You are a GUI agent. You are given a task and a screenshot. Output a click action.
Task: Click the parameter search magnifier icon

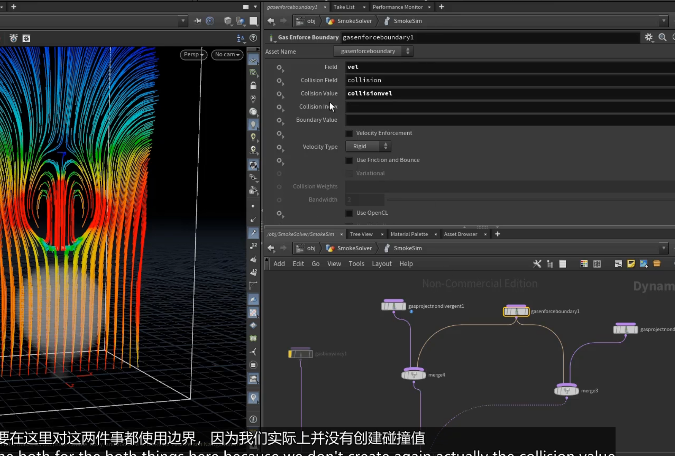click(663, 37)
